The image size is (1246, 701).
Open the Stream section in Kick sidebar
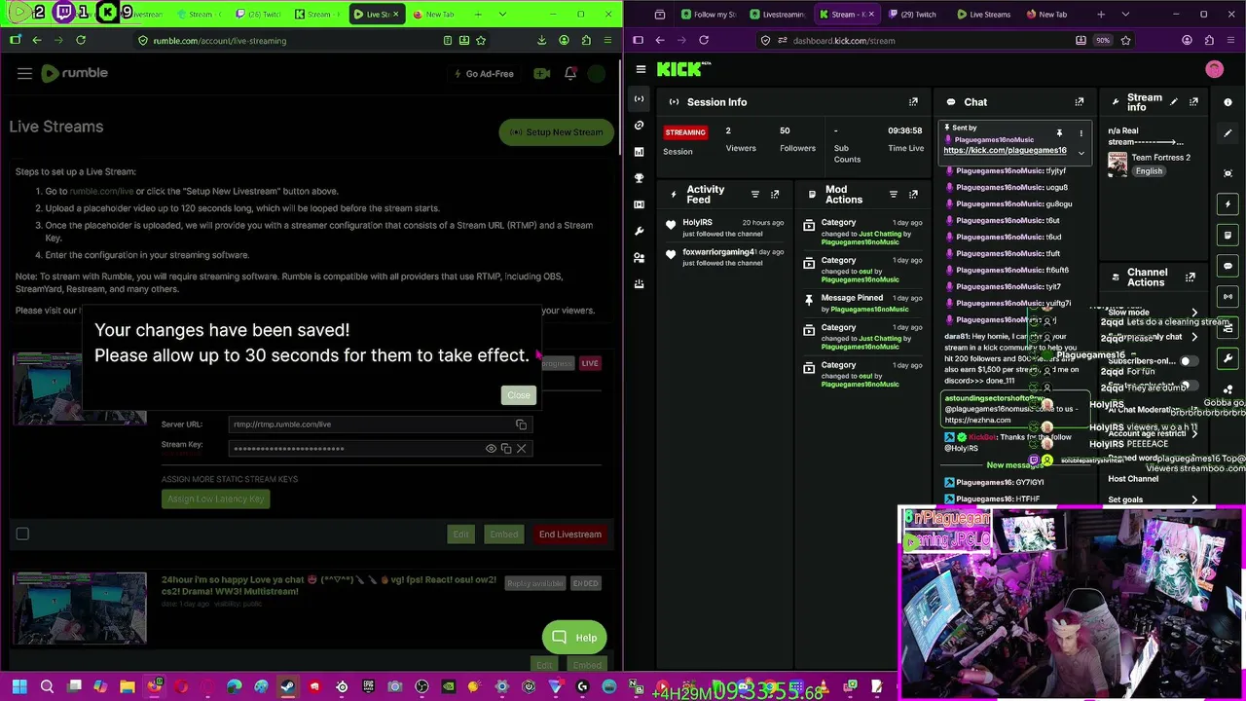click(x=639, y=99)
